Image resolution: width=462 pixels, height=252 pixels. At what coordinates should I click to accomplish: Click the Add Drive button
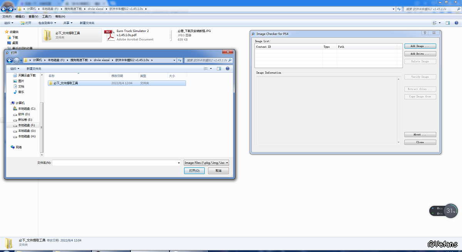point(420,54)
